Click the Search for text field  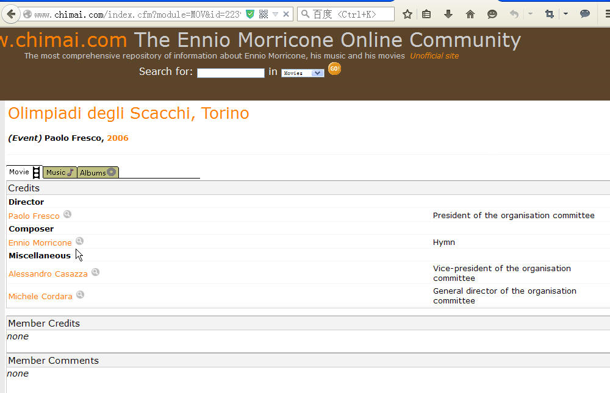click(x=231, y=73)
